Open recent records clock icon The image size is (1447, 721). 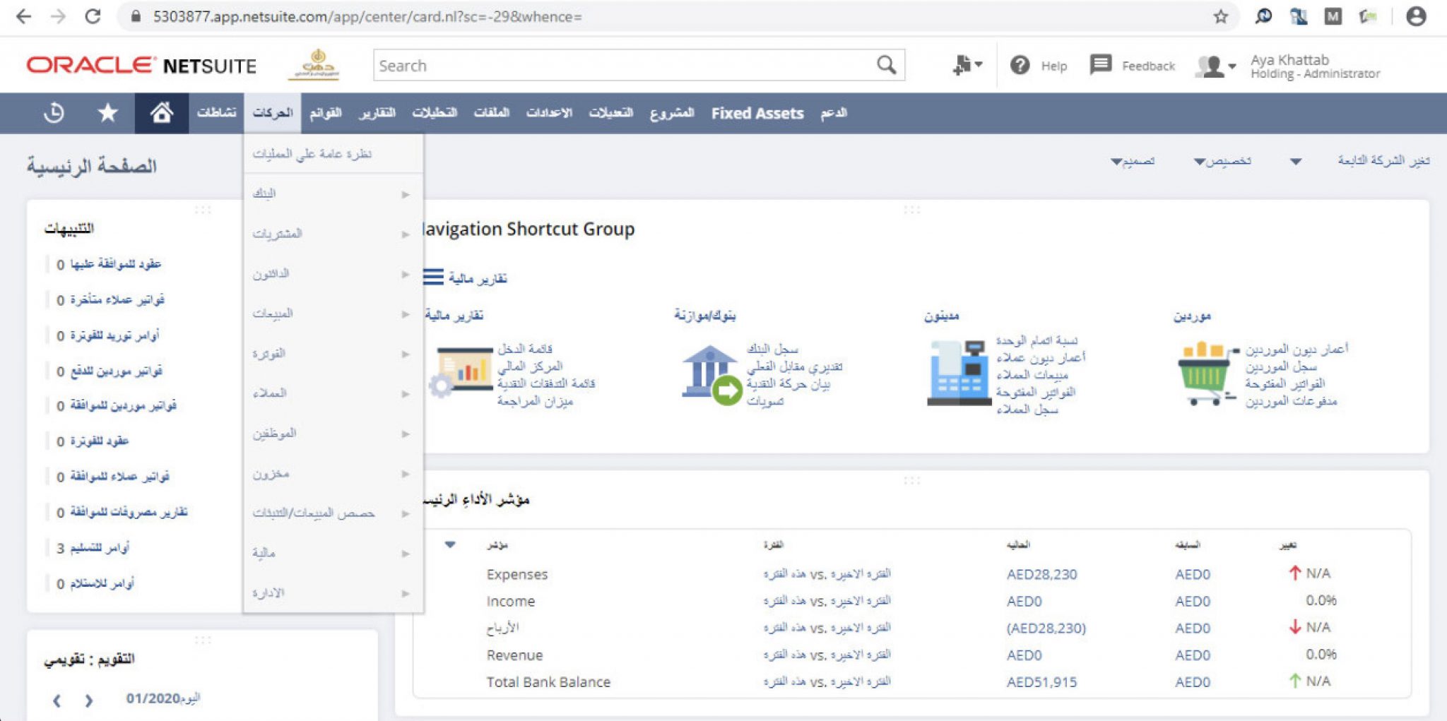click(x=55, y=112)
